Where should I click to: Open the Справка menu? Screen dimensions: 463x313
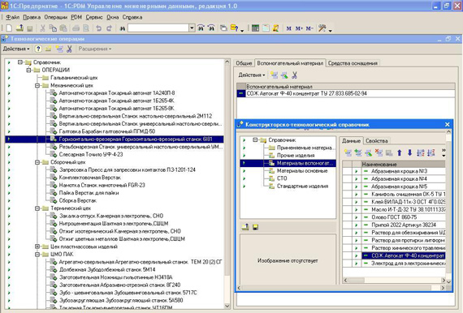pyautogui.click(x=132, y=17)
